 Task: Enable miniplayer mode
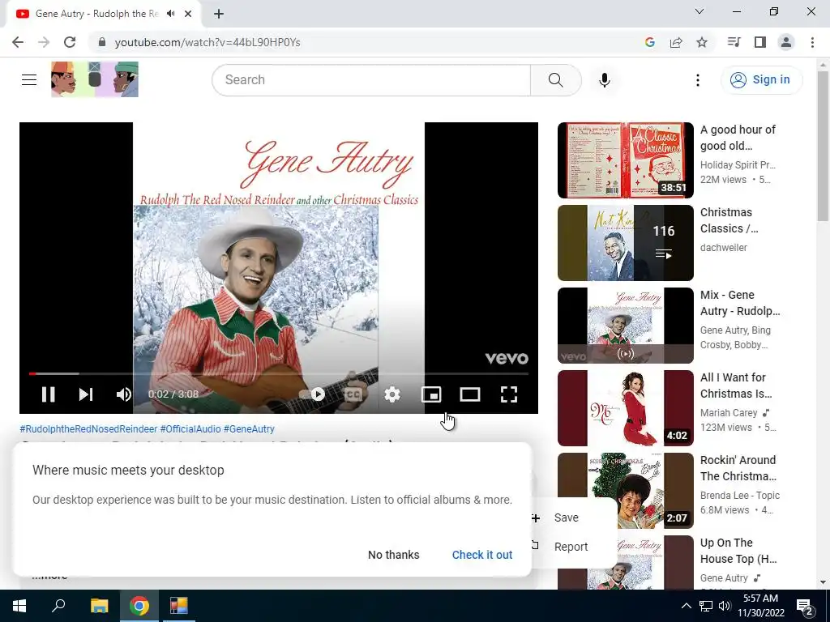[431, 394]
